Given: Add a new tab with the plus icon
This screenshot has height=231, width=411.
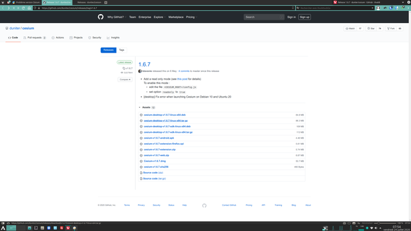Looking at the screenshot, I should coord(106,3).
